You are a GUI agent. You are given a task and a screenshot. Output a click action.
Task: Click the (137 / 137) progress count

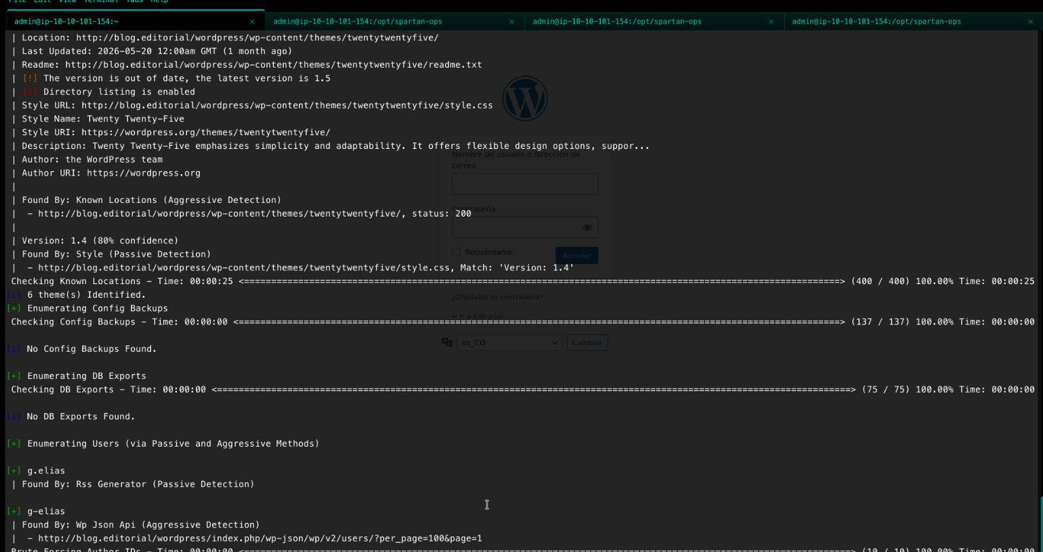880,322
